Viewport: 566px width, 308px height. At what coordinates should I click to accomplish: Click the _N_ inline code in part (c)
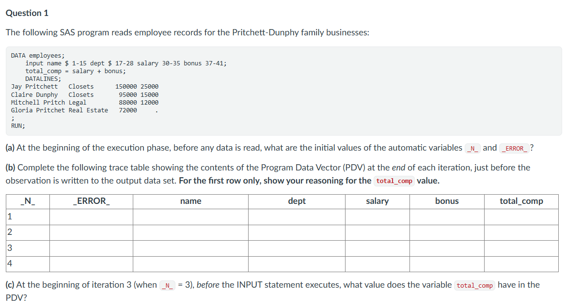point(168,286)
